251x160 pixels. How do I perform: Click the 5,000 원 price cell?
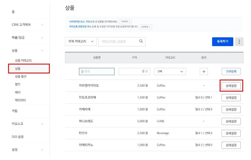[x=142, y=121]
